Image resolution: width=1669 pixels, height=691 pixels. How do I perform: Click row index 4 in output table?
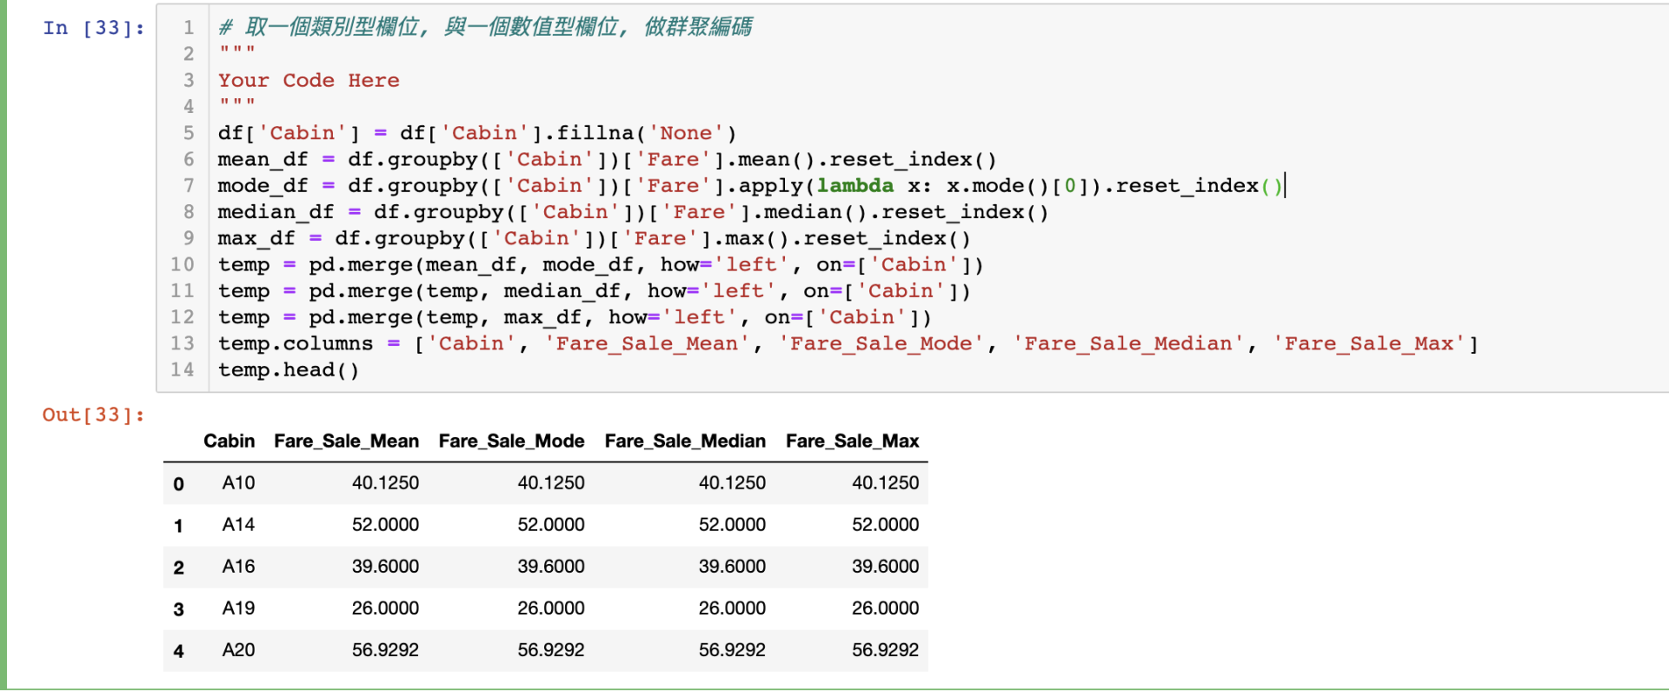point(178,651)
